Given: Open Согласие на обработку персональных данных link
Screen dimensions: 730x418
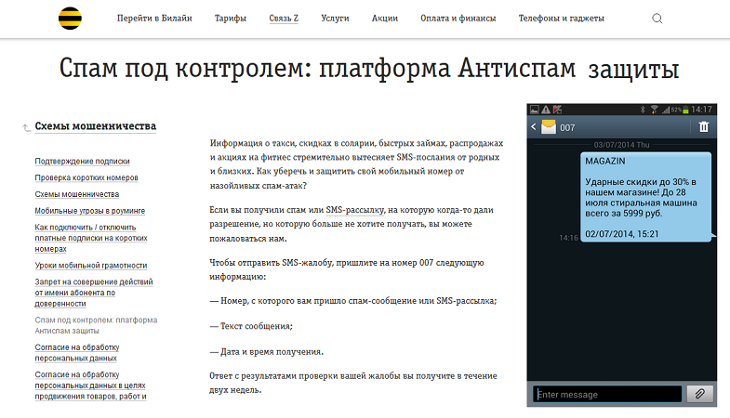Looking at the screenshot, I should pos(77,352).
